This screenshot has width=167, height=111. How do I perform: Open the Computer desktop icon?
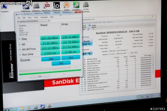point(4,9)
